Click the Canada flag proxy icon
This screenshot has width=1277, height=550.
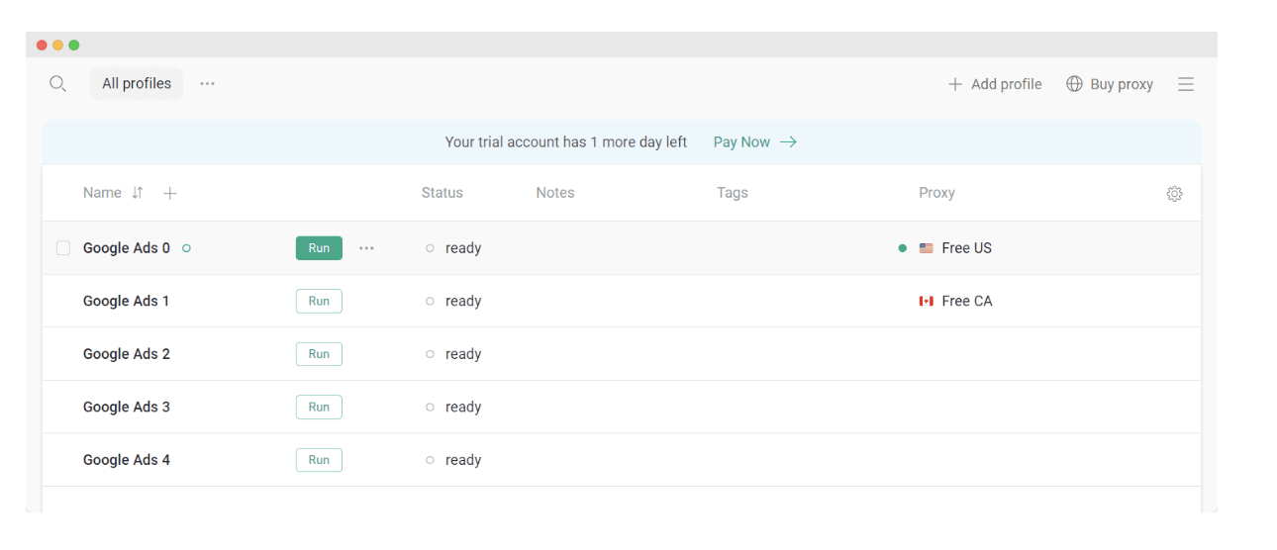pos(926,301)
